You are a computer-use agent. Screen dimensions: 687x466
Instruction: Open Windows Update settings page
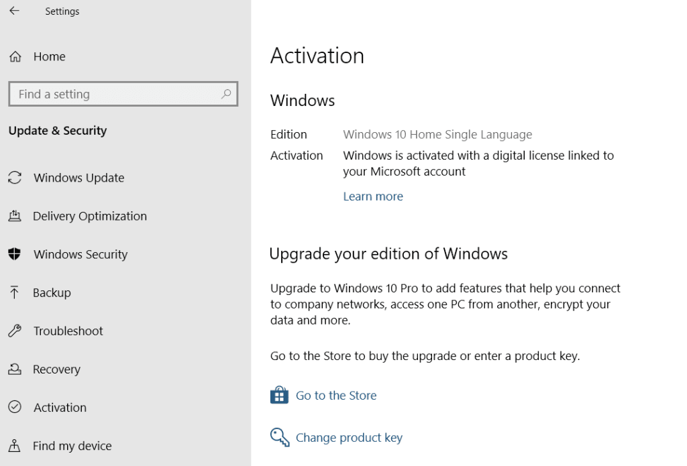(79, 178)
